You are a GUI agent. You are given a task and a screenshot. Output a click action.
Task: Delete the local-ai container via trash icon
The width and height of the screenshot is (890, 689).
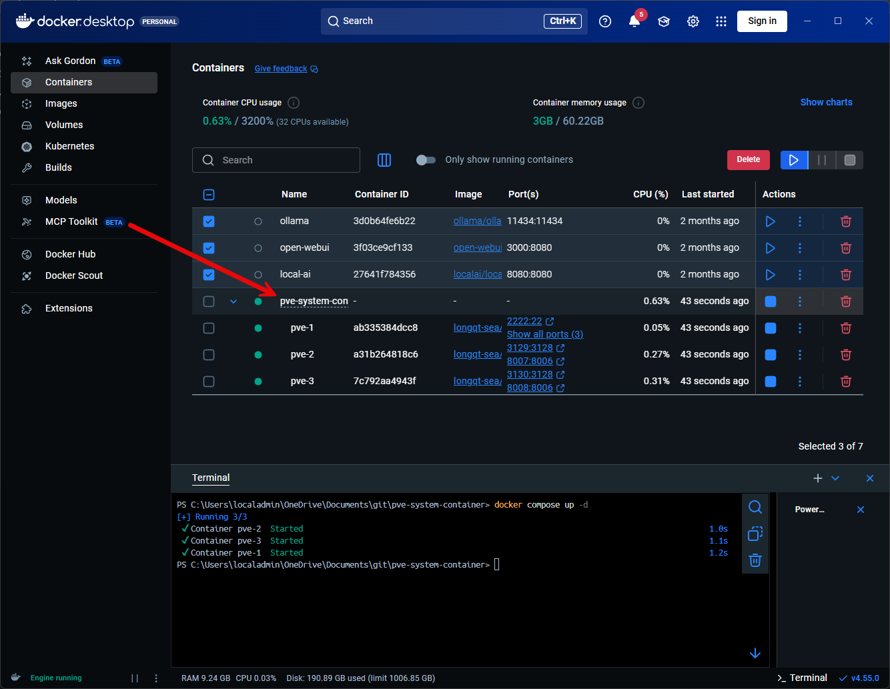point(846,275)
